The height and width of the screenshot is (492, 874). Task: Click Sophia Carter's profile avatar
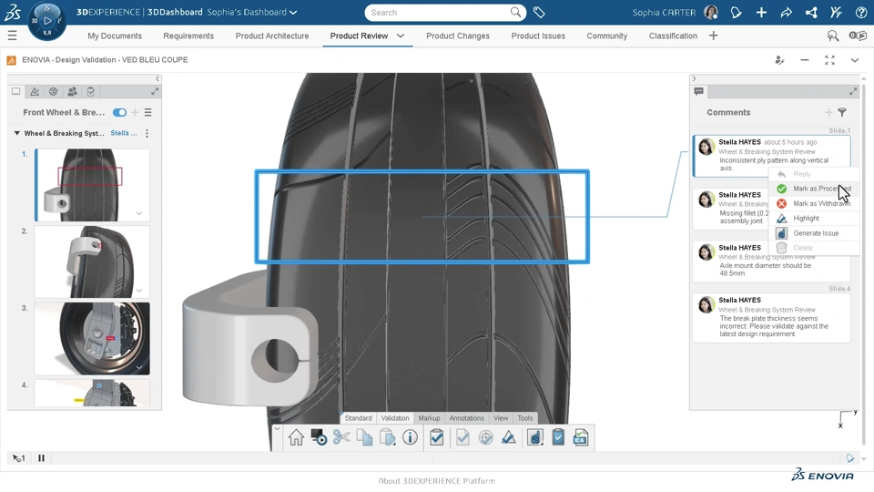[x=711, y=12]
